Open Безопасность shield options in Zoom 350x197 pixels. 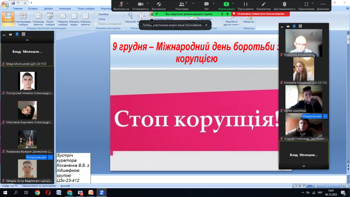(159, 5)
